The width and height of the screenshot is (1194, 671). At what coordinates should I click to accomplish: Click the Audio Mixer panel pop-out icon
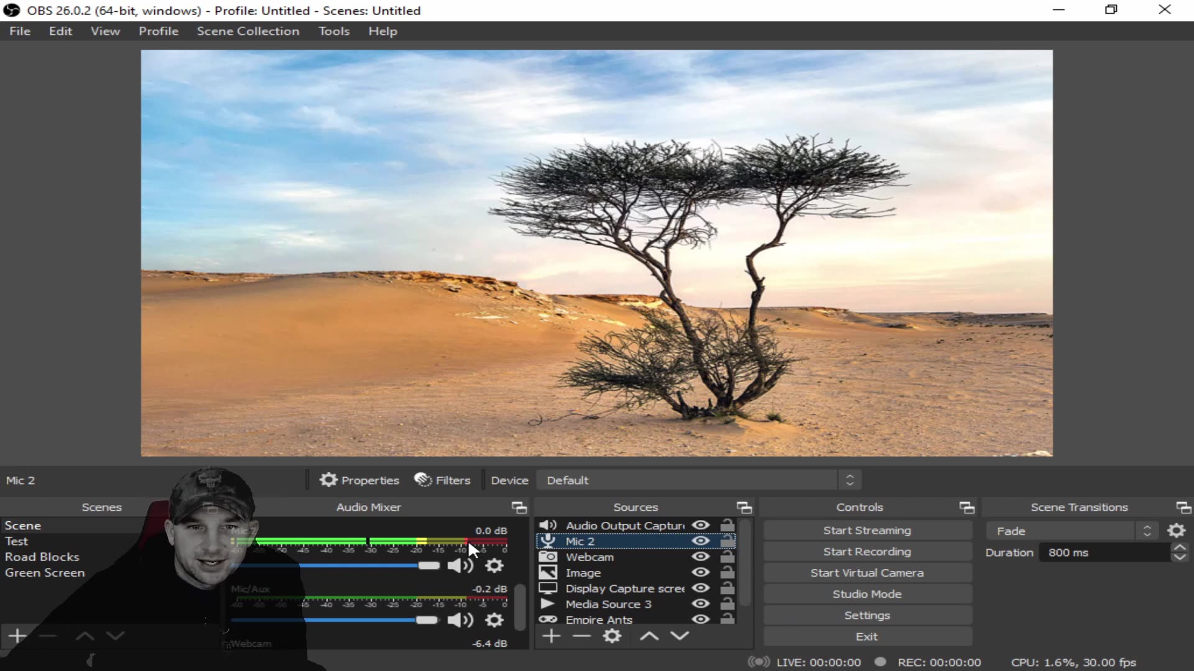coord(519,507)
